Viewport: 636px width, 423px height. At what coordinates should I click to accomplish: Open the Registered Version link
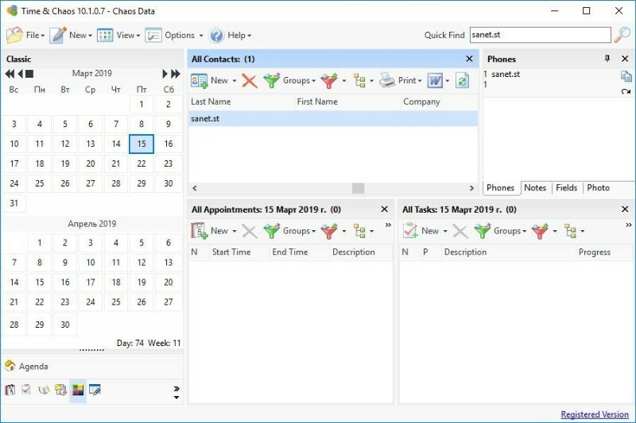[x=594, y=414]
